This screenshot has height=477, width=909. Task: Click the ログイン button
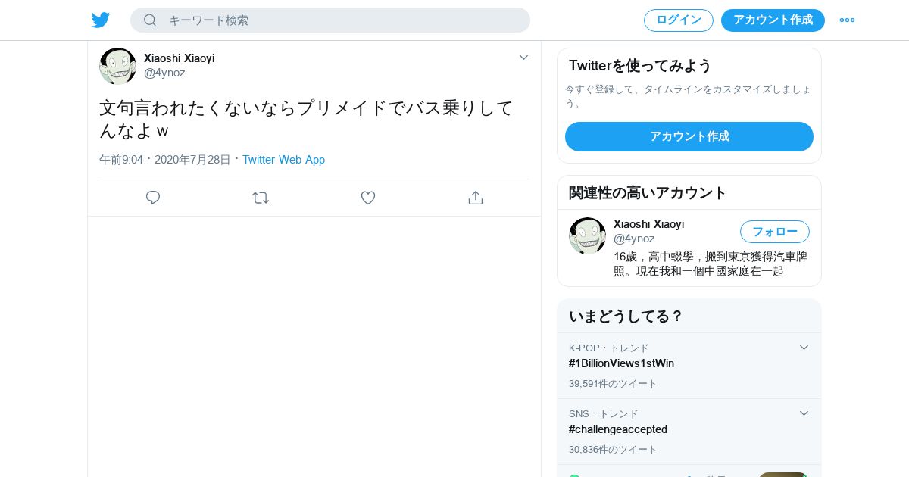click(x=679, y=20)
